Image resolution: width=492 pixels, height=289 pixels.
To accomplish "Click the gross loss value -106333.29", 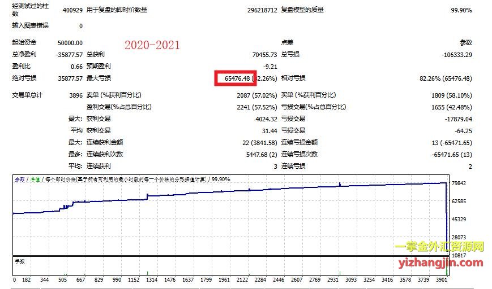I will (451, 55).
